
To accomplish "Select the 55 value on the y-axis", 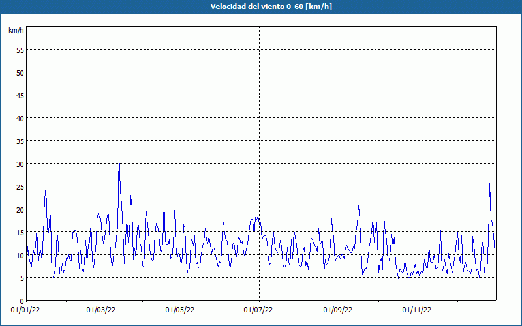I will tap(20, 50).
